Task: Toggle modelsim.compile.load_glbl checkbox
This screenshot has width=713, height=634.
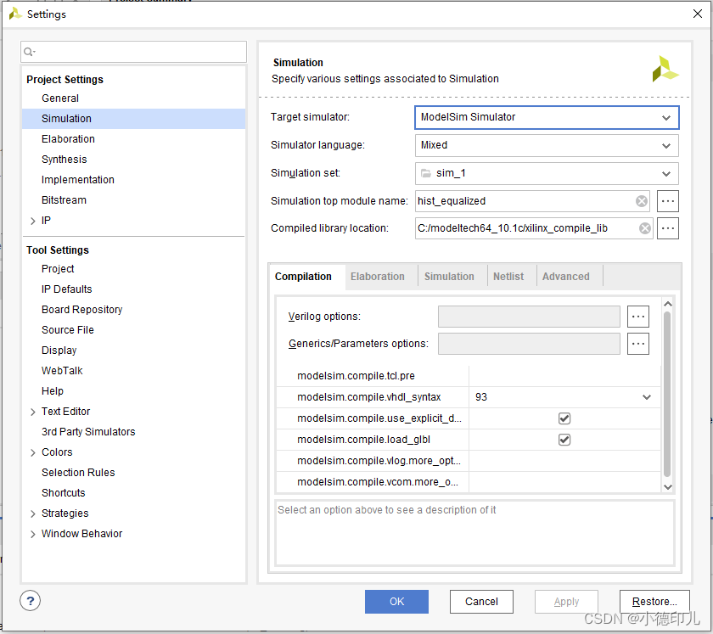Action: (564, 440)
